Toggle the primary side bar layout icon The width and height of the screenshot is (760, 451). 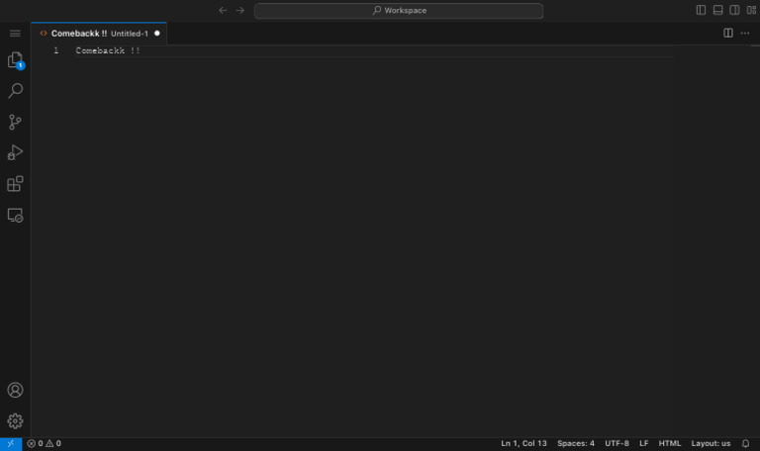tap(701, 10)
